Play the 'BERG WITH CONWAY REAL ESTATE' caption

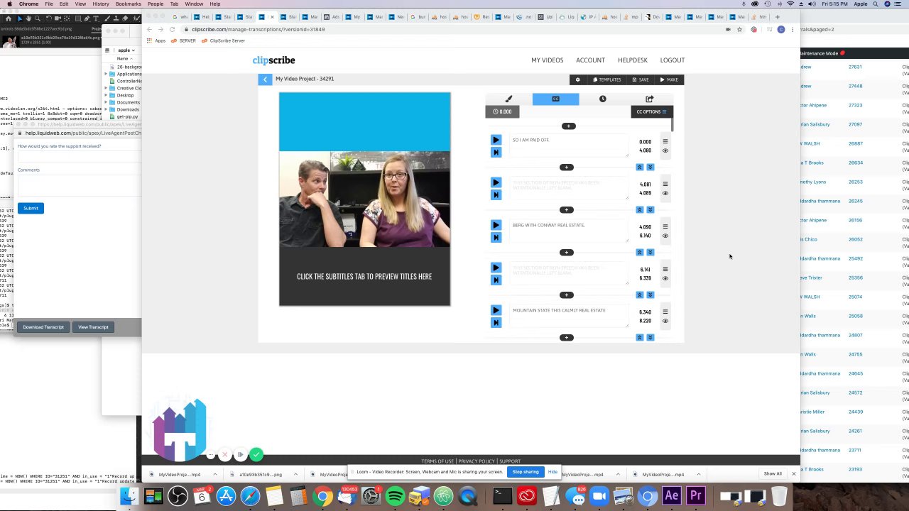pyautogui.click(x=496, y=225)
